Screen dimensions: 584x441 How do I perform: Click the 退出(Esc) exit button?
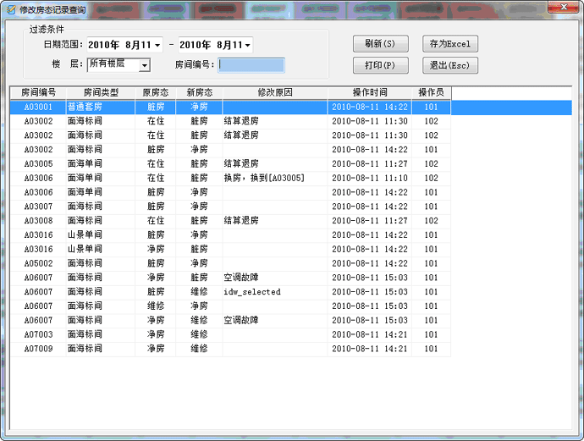click(x=450, y=65)
